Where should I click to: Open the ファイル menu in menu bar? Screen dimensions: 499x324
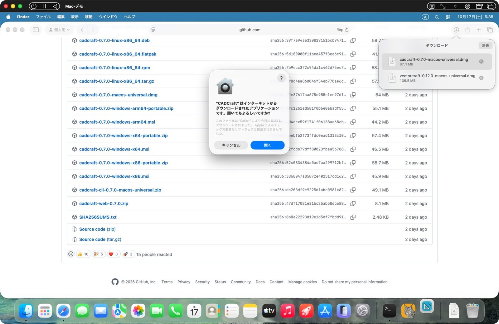[x=43, y=17]
